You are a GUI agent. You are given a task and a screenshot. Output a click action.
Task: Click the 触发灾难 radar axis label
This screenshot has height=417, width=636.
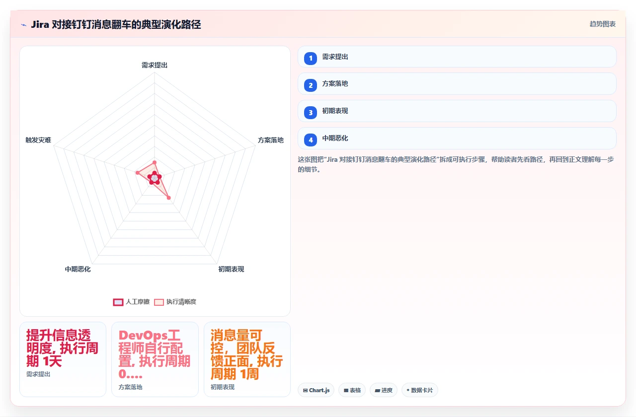38,140
